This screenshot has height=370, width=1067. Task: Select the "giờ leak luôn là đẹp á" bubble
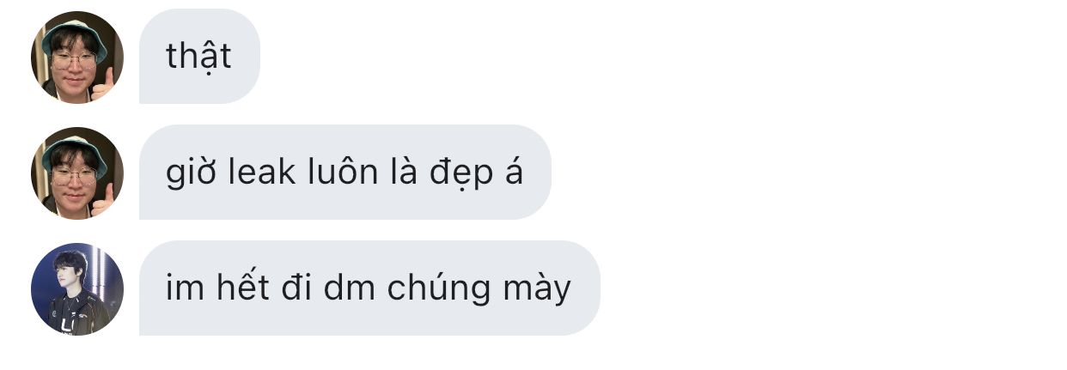[x=344, y=173]
